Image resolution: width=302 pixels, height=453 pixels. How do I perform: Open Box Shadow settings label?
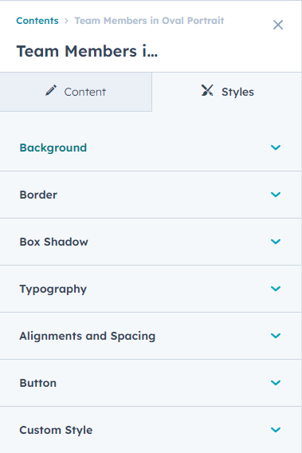click(x=53, y=242)
